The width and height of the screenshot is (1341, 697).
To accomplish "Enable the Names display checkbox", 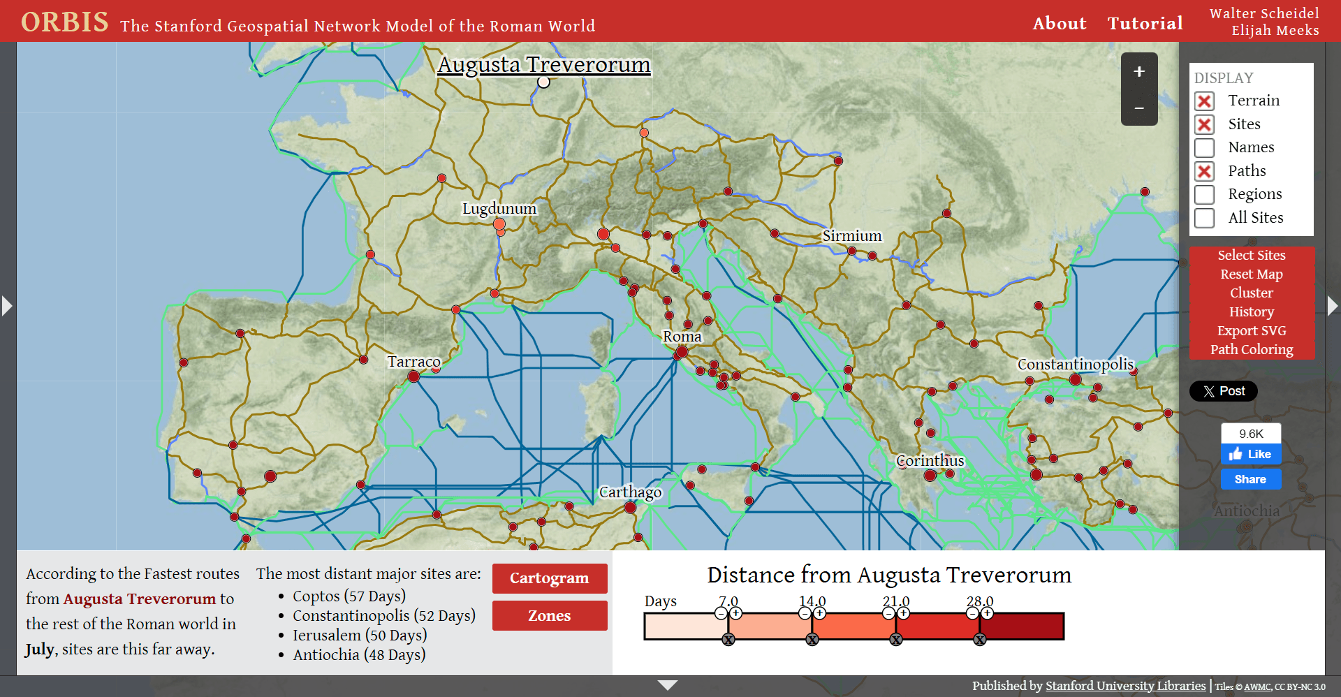I will click(1204, 148).
